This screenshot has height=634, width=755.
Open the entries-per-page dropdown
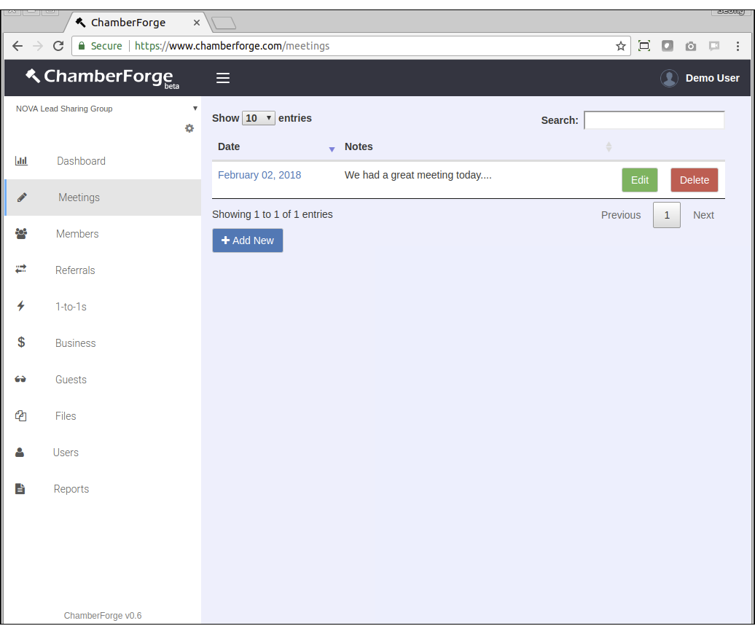click(x=259, y=118)
